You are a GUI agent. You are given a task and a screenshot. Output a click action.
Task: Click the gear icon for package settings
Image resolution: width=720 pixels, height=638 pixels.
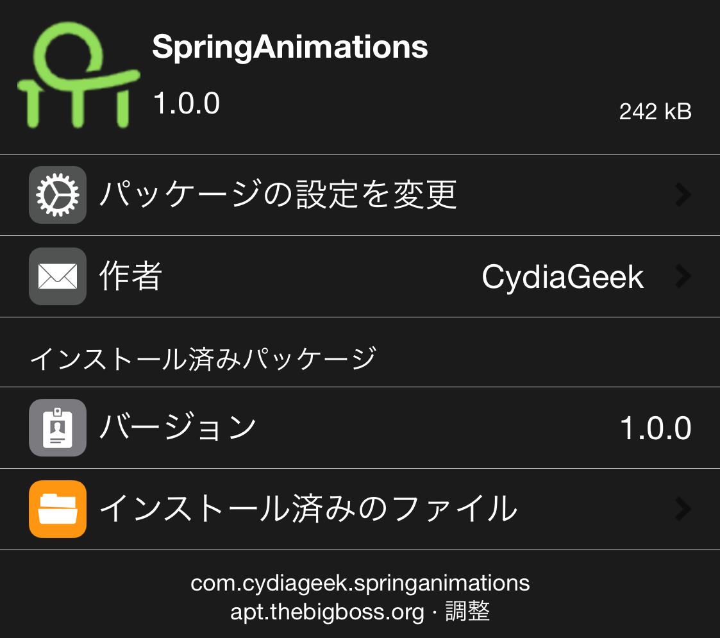tap(58, 195)
